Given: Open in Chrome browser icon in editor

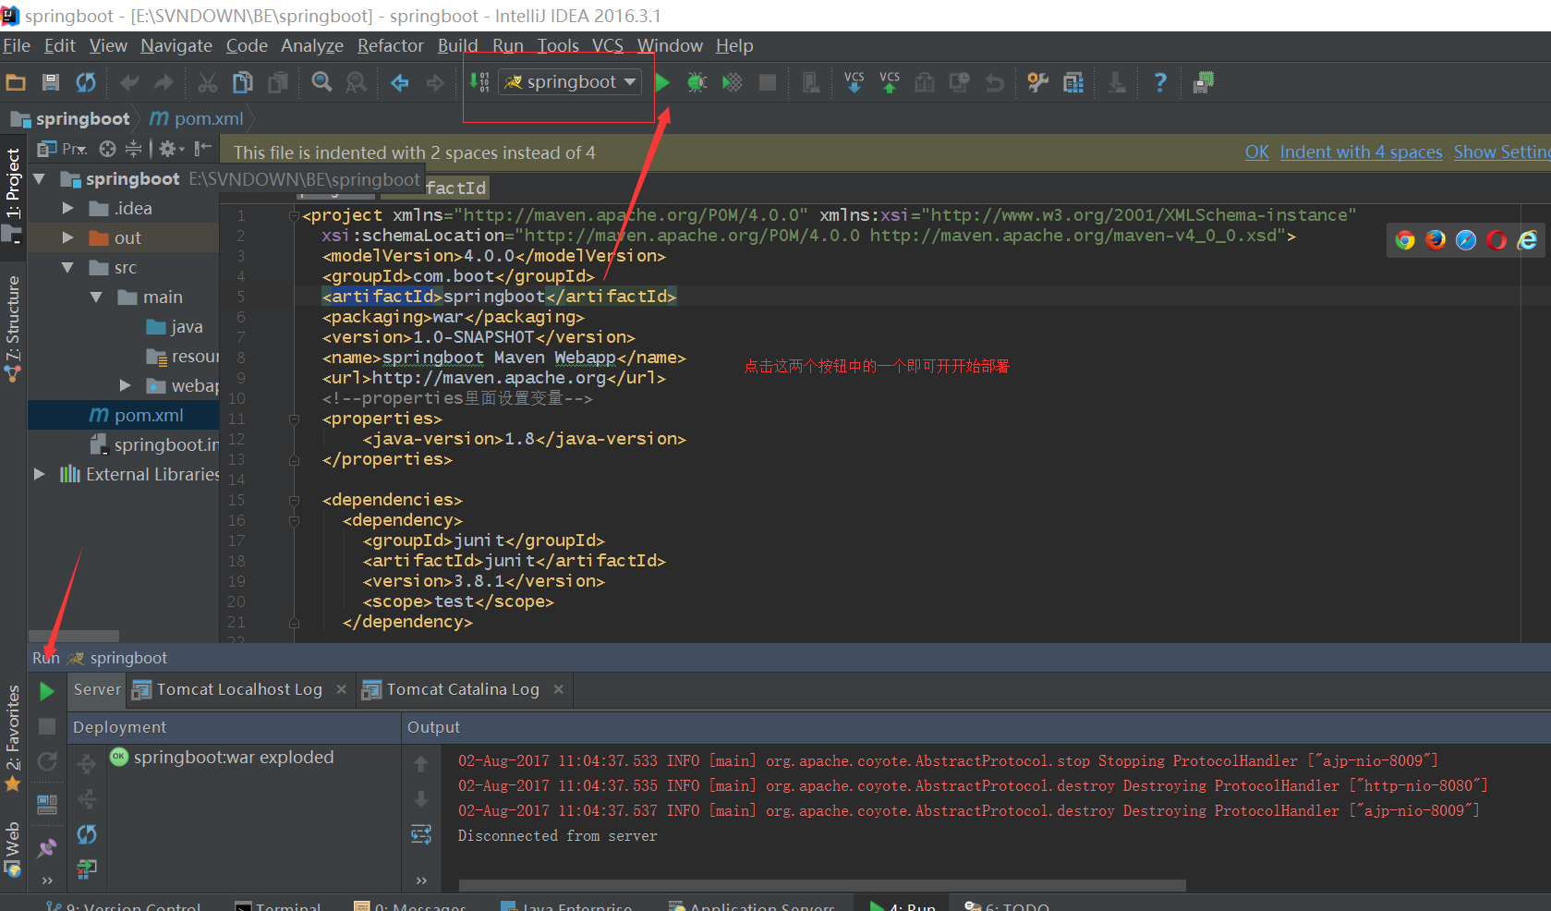Looking at the screenshot, I should [1405, 240].
